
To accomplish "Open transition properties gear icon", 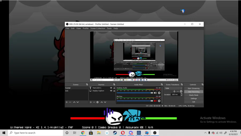I will [x=181, y=91].
